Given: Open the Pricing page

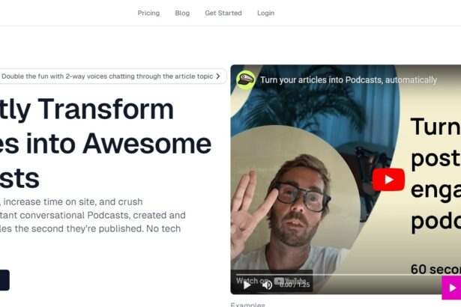Looking at the screenshot, I should coord(148,13).
